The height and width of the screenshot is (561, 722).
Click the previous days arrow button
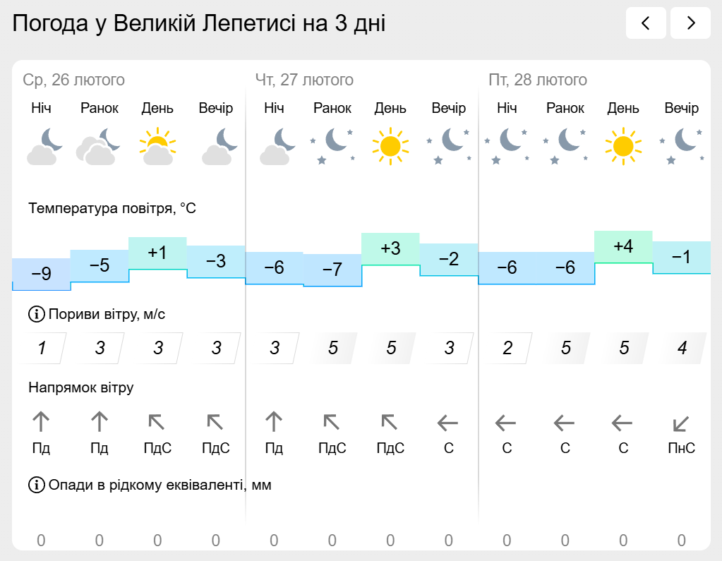tap(646, 23)
